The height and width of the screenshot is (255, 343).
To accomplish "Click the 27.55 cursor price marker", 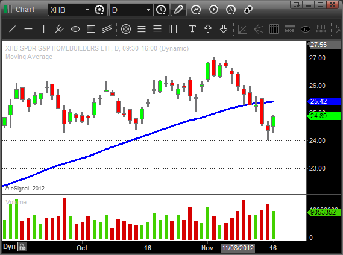I will [324, 45].
